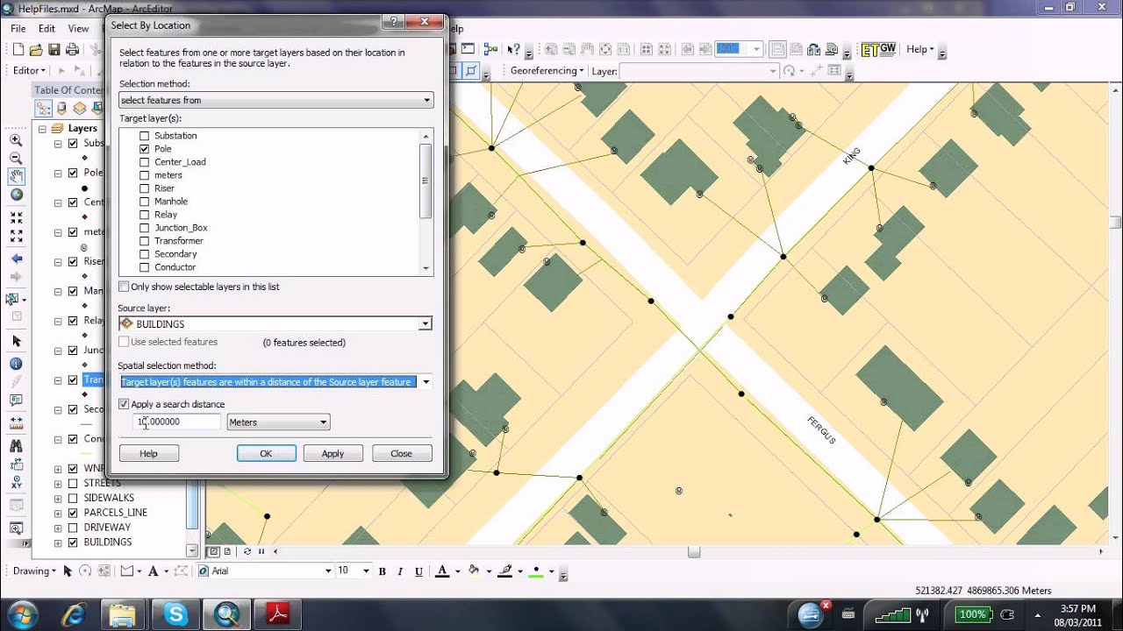Image resolution: width=1123 pixels, height=631 pixels.
Task: Toggle italic text in Drawing toolbar
Action: [x=401, y=571]
